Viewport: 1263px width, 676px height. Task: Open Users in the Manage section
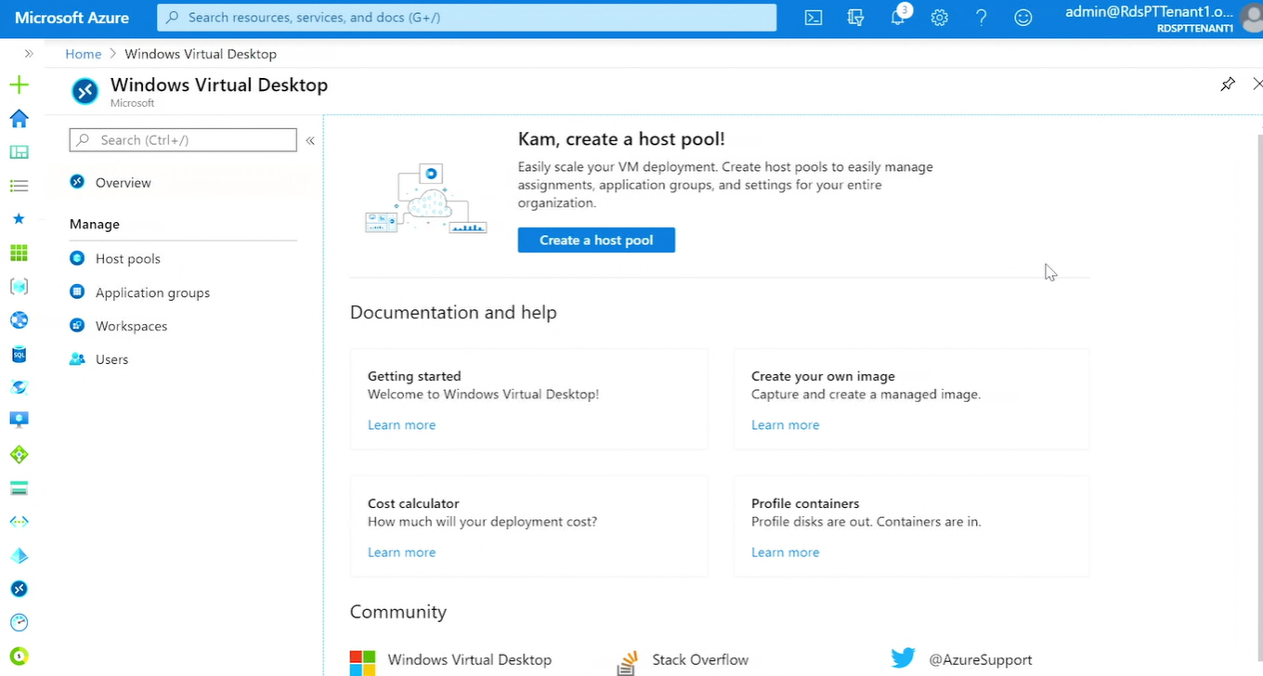[x=111, y=358]
